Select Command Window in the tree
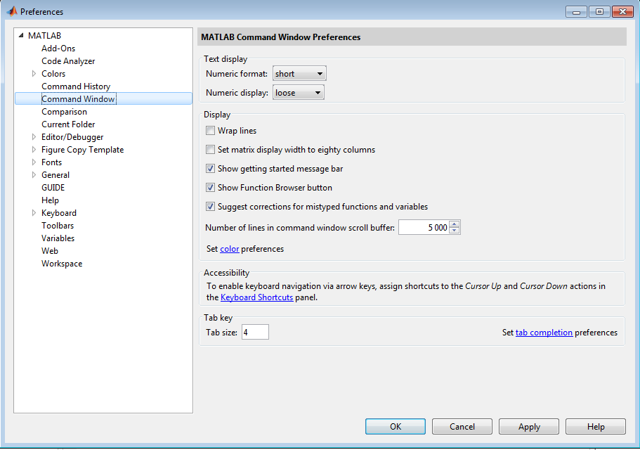 tap(79, 99)
